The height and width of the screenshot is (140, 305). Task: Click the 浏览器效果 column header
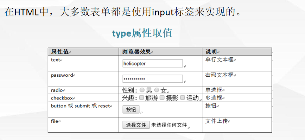160,52
